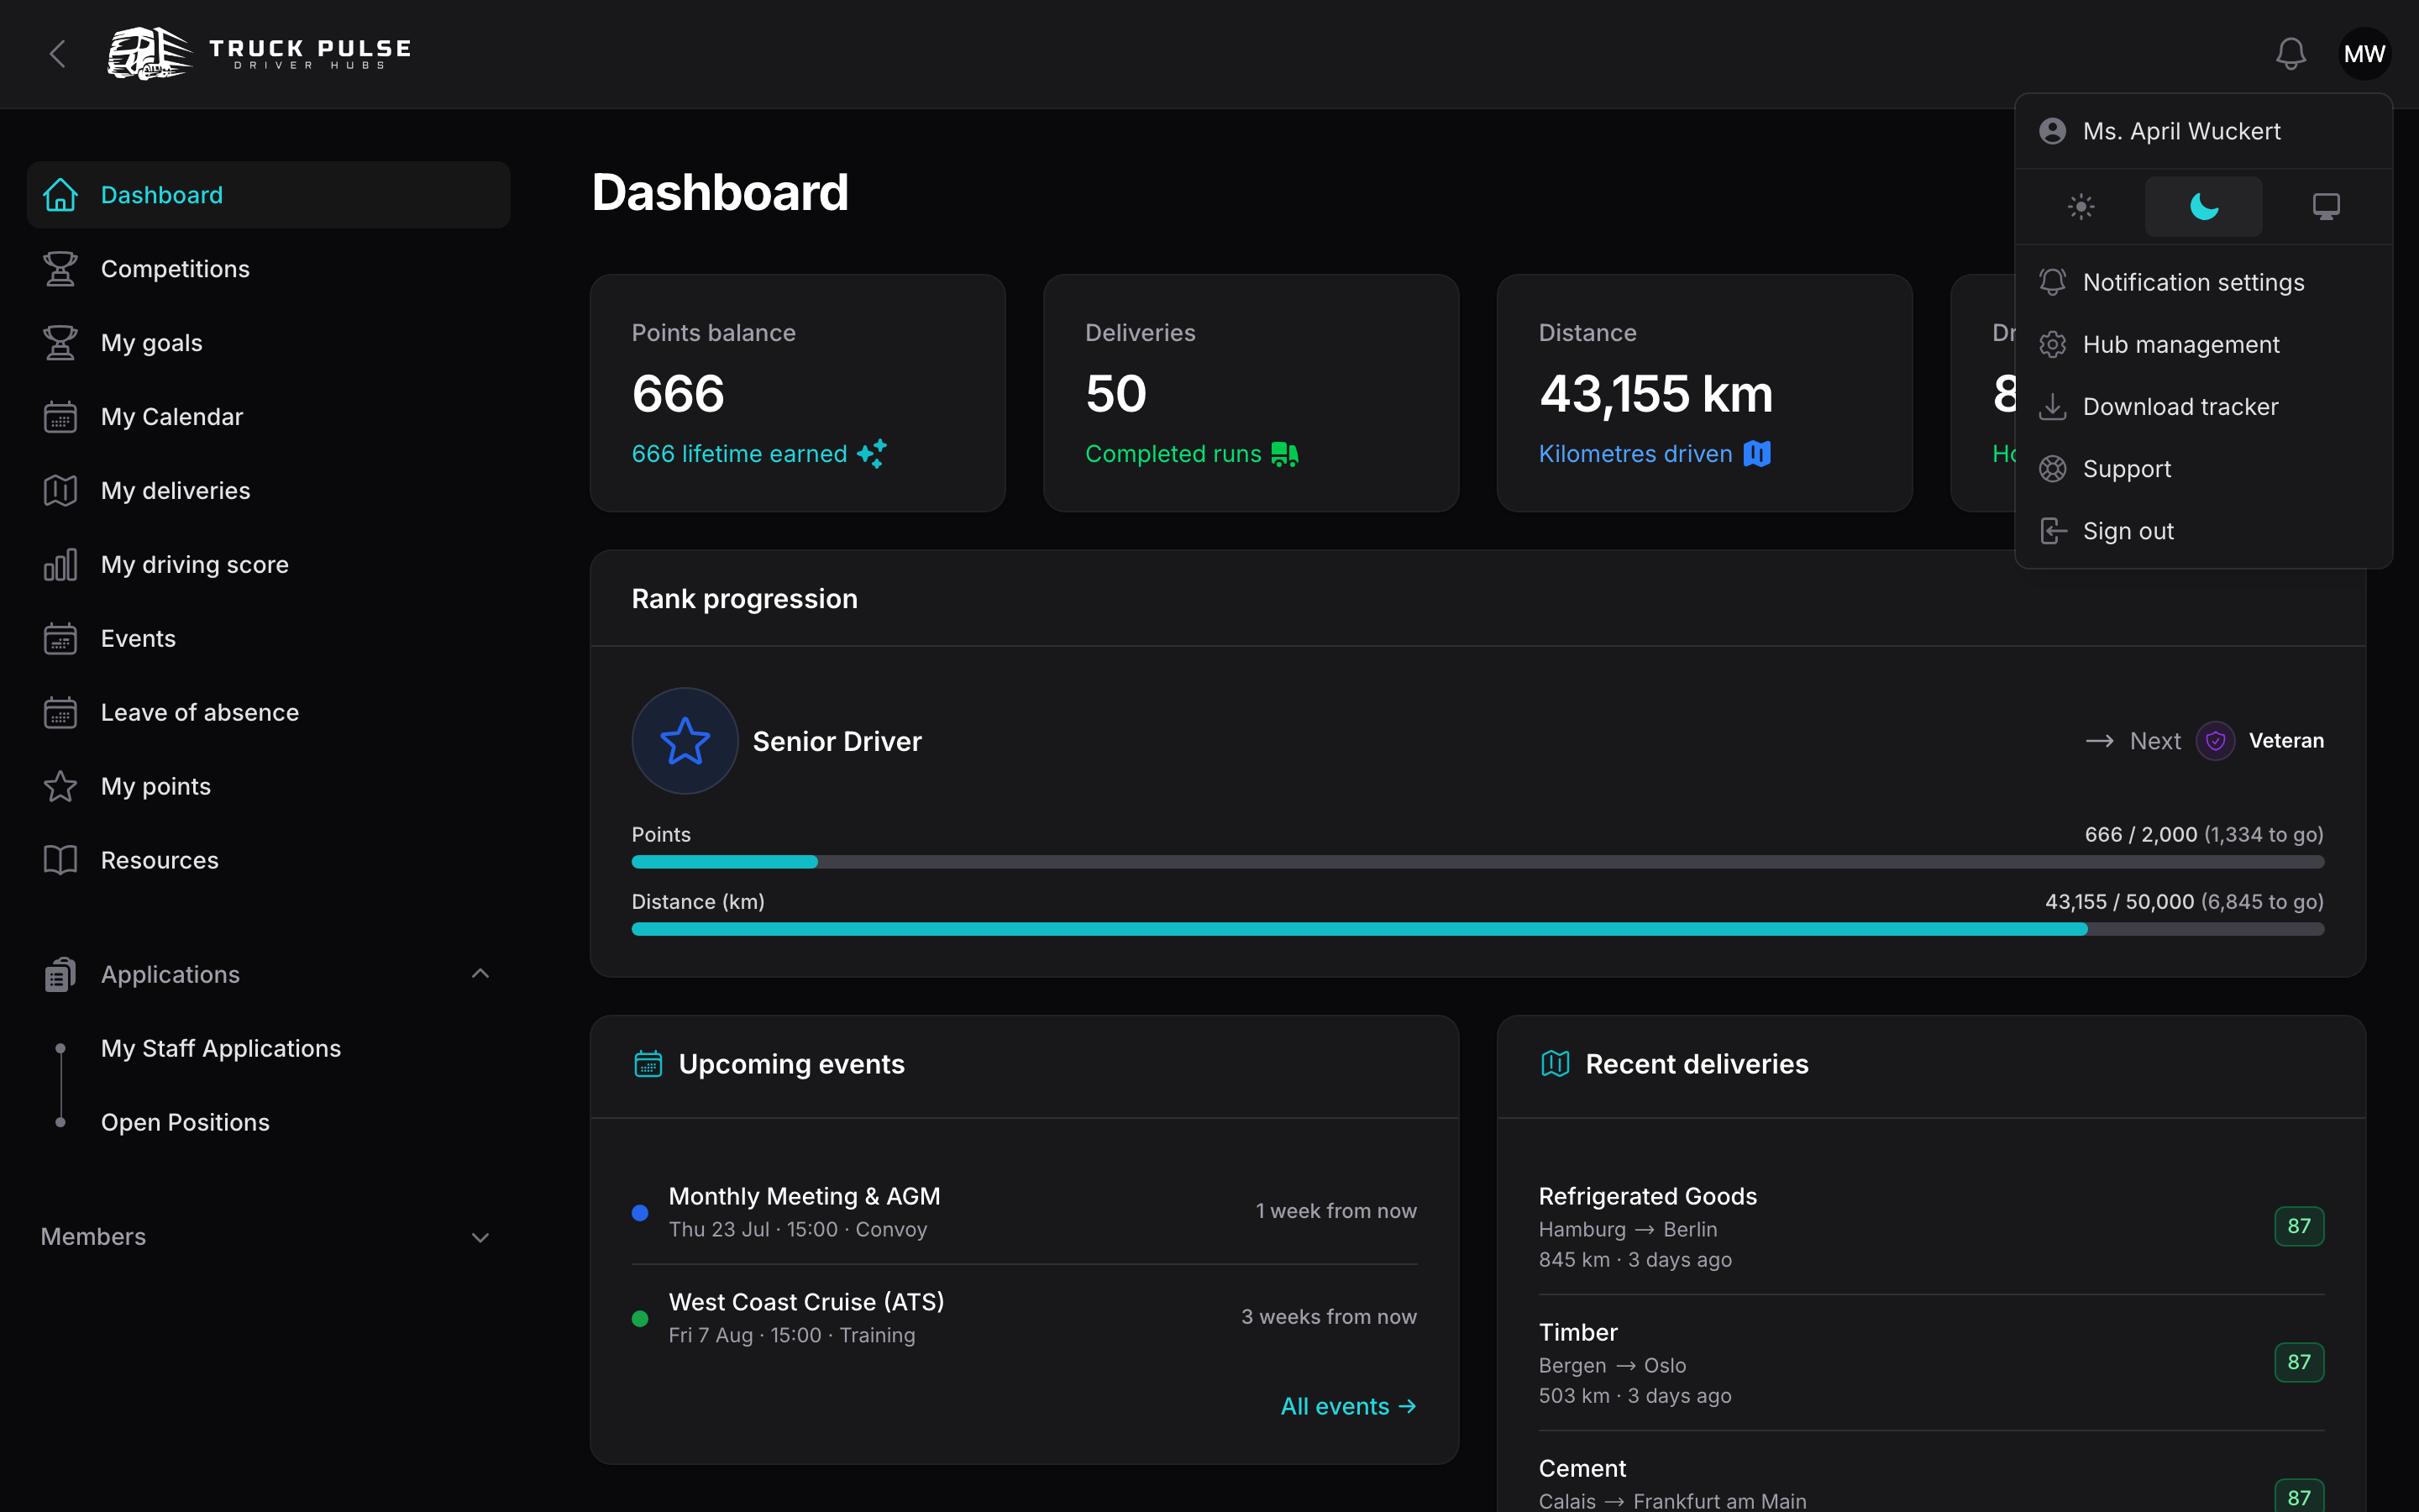The width and height of the screenshot is (2419, 1512).
Task: Choose Download tracker in user menu
Action: pyautogui.click(x=2203, y=407)
